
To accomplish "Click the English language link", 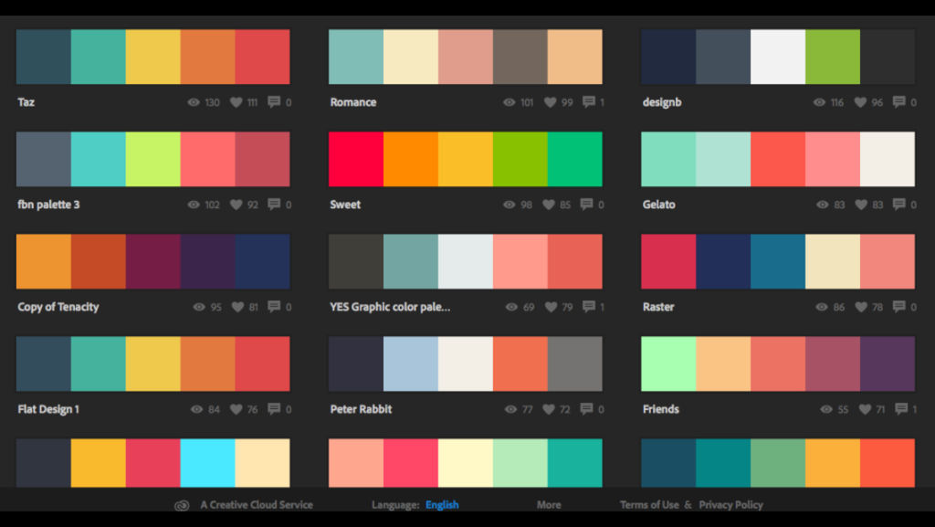I will point(442,504).
